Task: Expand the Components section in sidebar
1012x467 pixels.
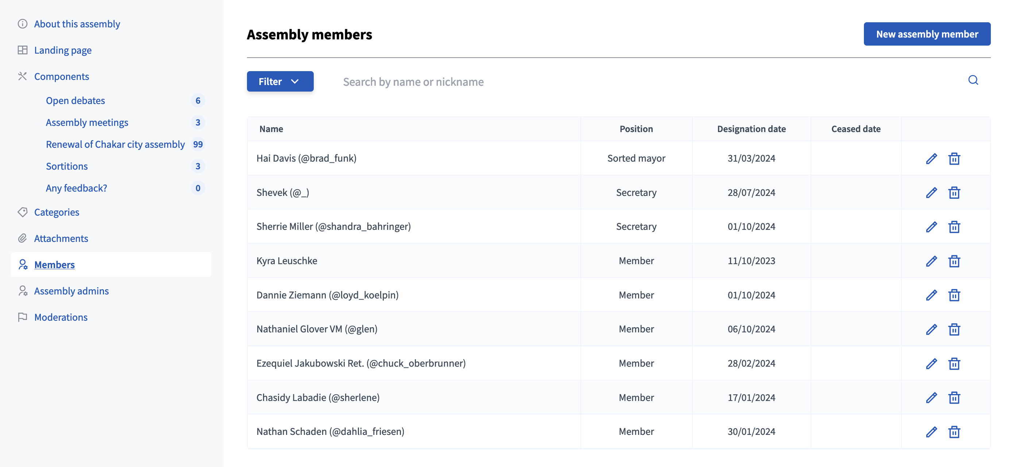Action: point(61,75)
